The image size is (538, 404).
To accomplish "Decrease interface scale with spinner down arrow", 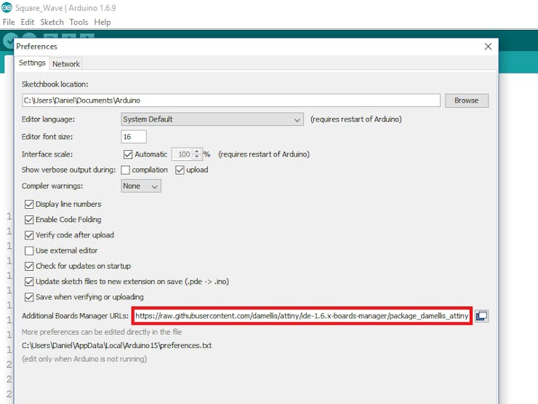I will click(196, 157).
